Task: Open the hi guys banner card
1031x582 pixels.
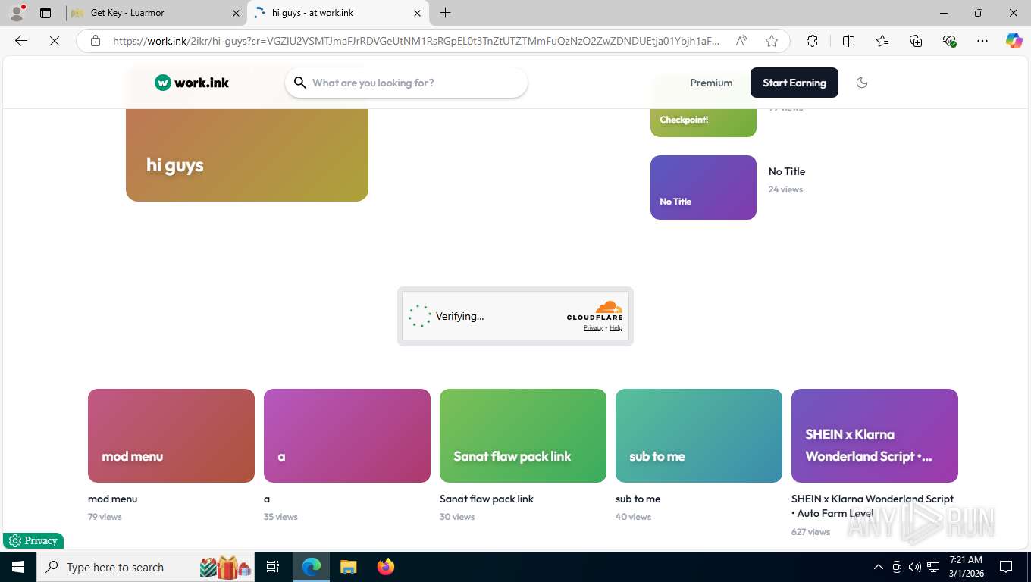Action: pos(247,155)
